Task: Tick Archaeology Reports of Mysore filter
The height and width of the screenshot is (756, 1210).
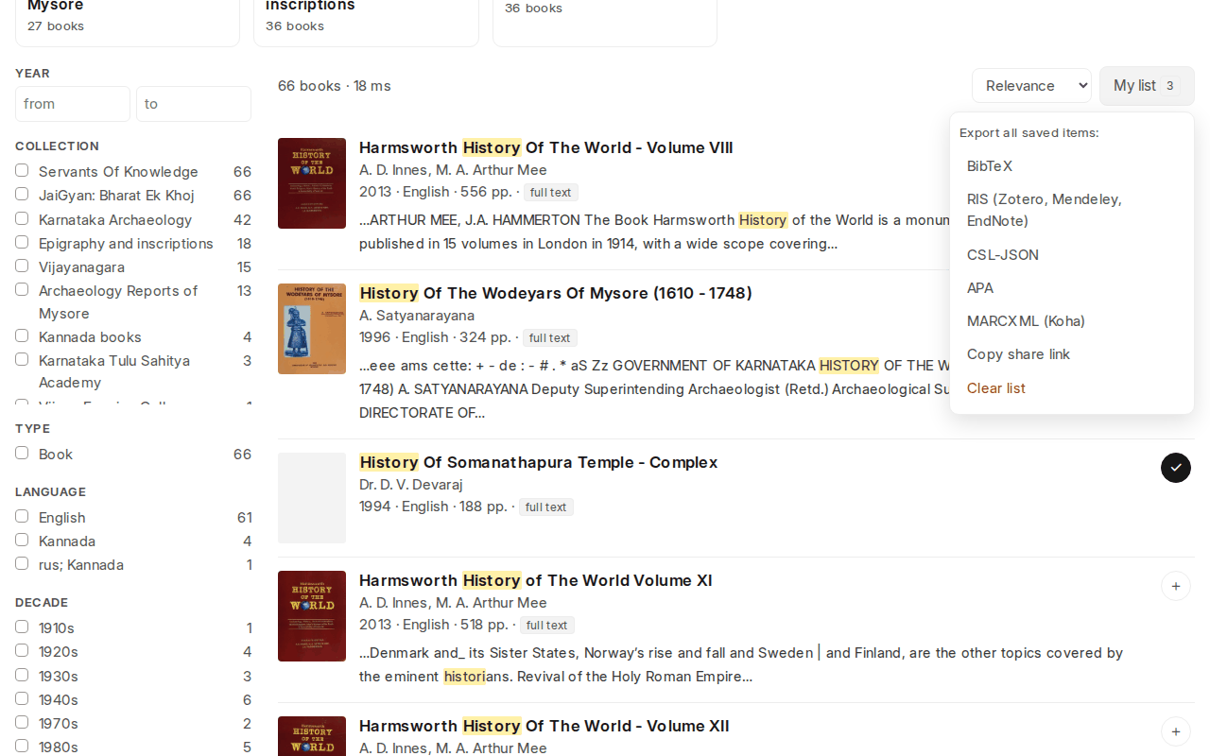Action: pos(22,289)
